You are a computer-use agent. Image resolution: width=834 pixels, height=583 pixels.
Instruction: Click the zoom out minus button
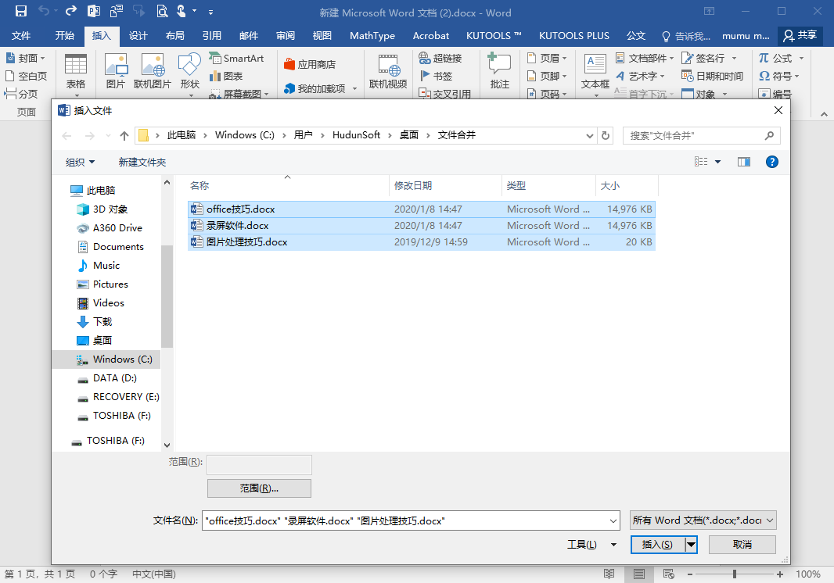tap(690, 574)
